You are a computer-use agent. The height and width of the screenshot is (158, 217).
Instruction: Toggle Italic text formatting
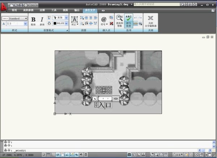coord(42,20)
